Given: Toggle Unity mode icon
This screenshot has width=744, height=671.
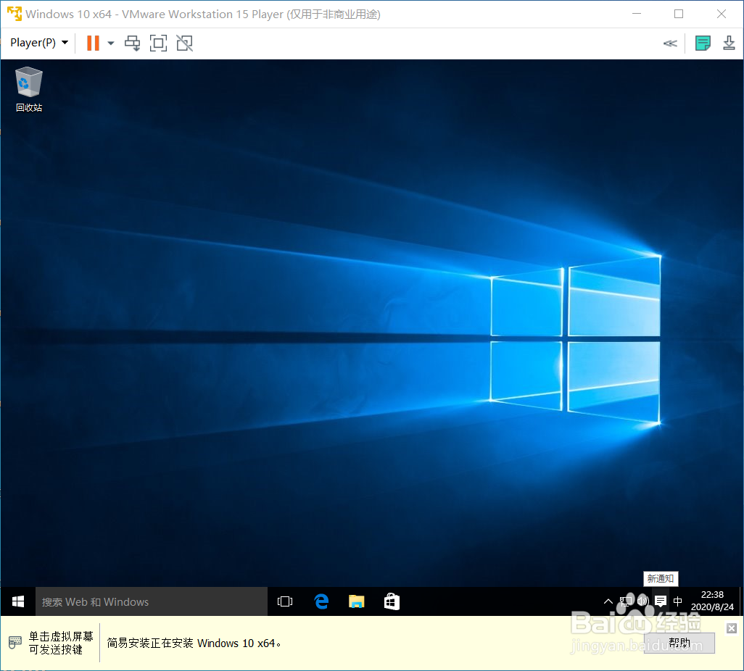Looking at the screenshot, I should pos(185,43).
